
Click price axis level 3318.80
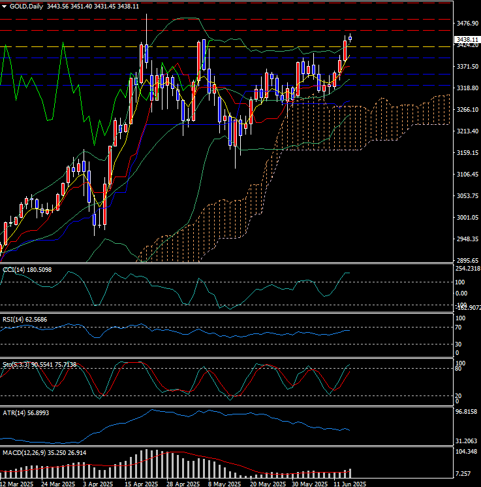pos(467,88)
